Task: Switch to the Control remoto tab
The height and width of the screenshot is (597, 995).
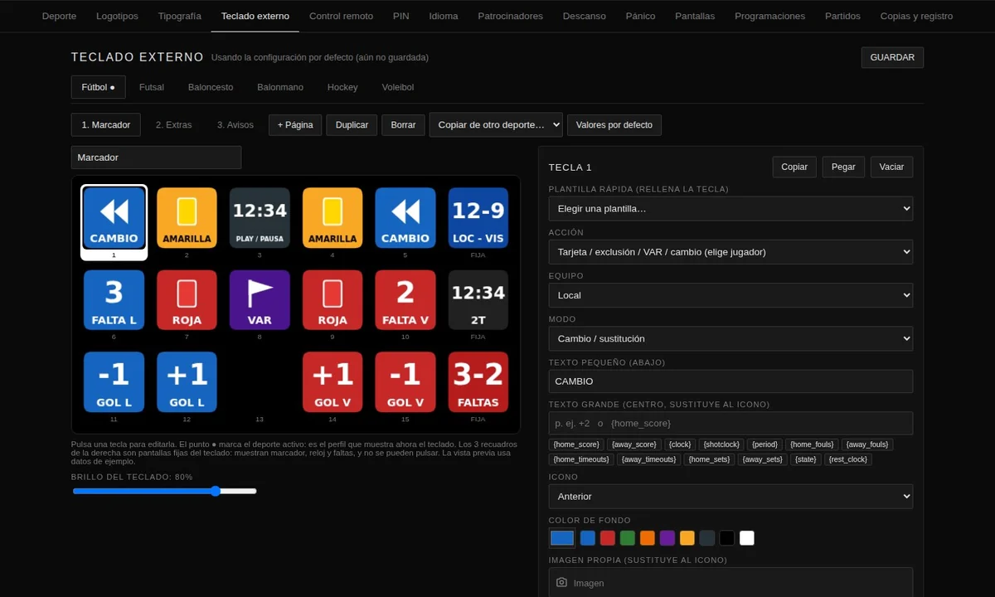Action: [341, 16]
